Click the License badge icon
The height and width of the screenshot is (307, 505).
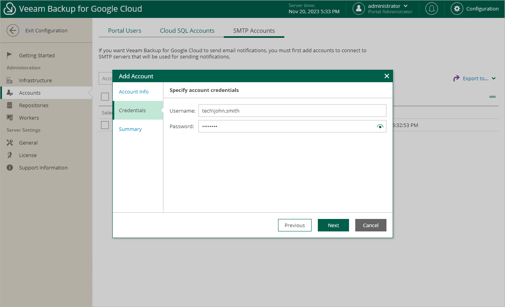(10, 155)
